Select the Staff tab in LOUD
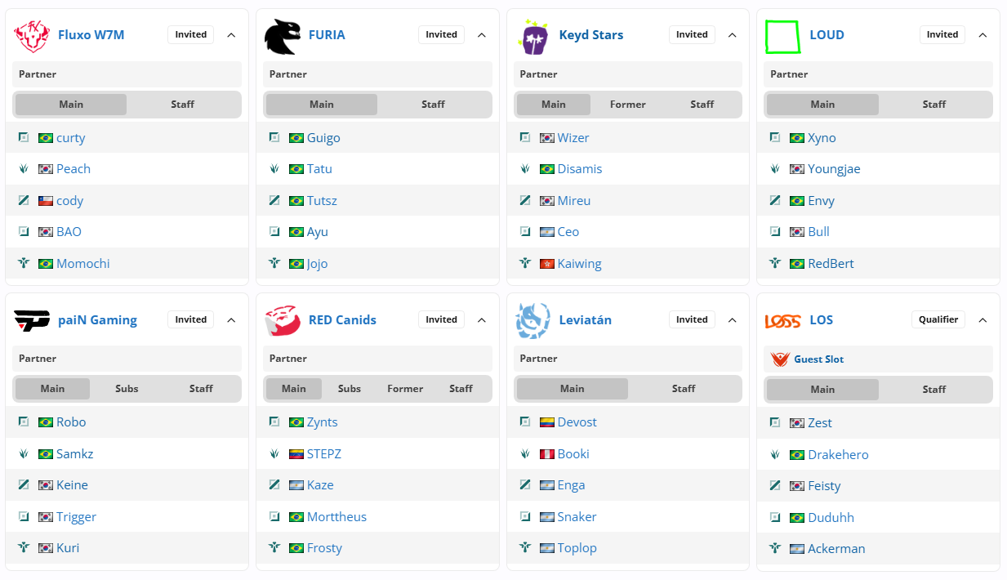Image resolution: width=1007 pixels, height=580 pixels. click(x=934, y=105)
